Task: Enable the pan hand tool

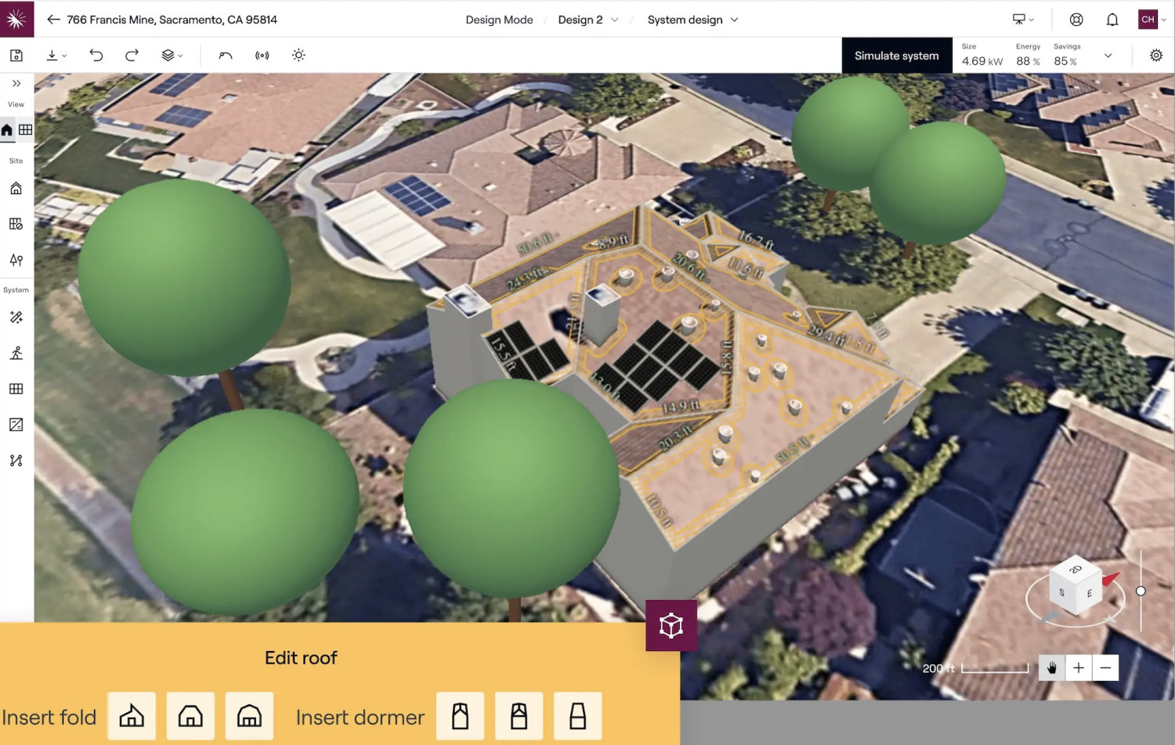Action: pyautogui.click(x=1051, y=667)
